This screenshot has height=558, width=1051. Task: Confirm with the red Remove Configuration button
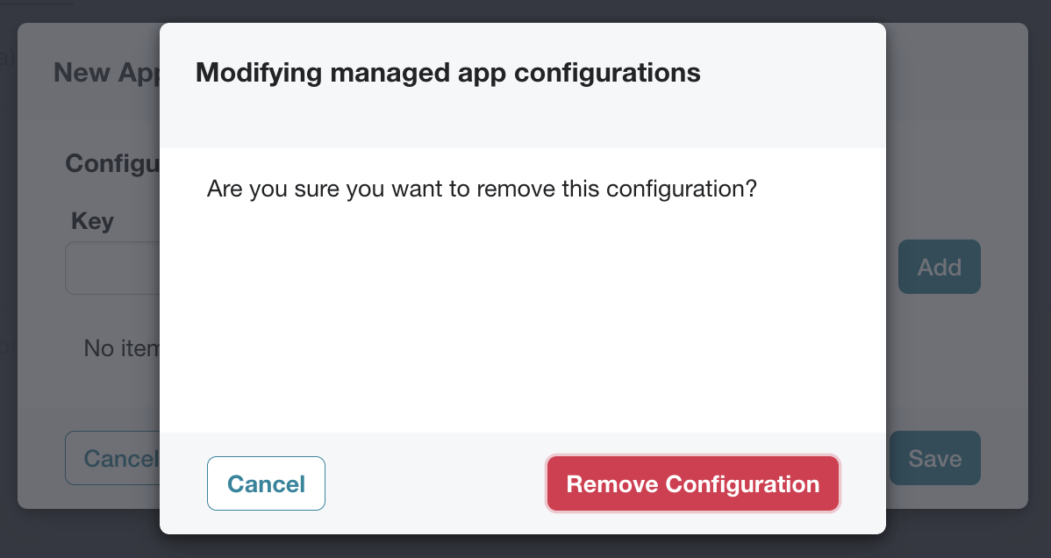tap(692, 483)
